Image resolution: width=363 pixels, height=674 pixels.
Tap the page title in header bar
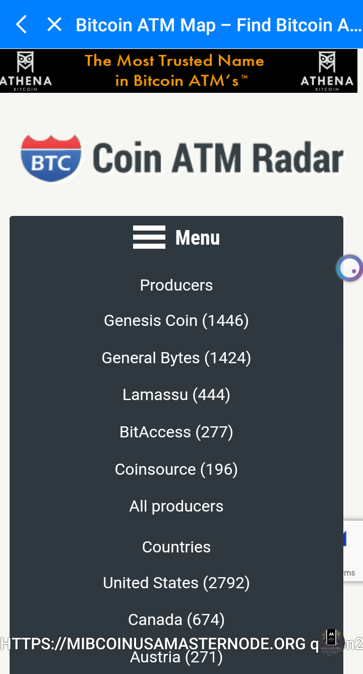click(x=218, y=25)
